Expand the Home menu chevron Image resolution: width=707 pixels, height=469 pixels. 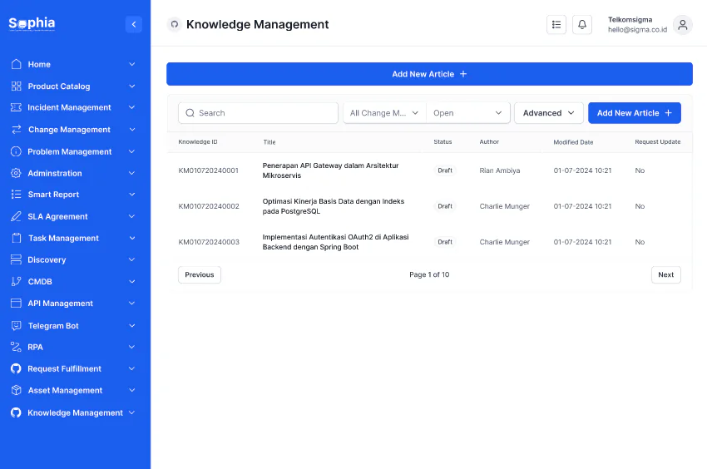click(132, 64)
